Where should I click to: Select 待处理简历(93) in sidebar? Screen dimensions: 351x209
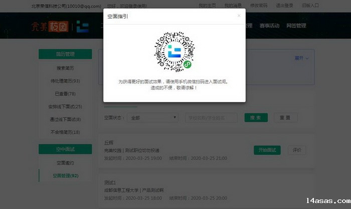[x=65, y=80]
